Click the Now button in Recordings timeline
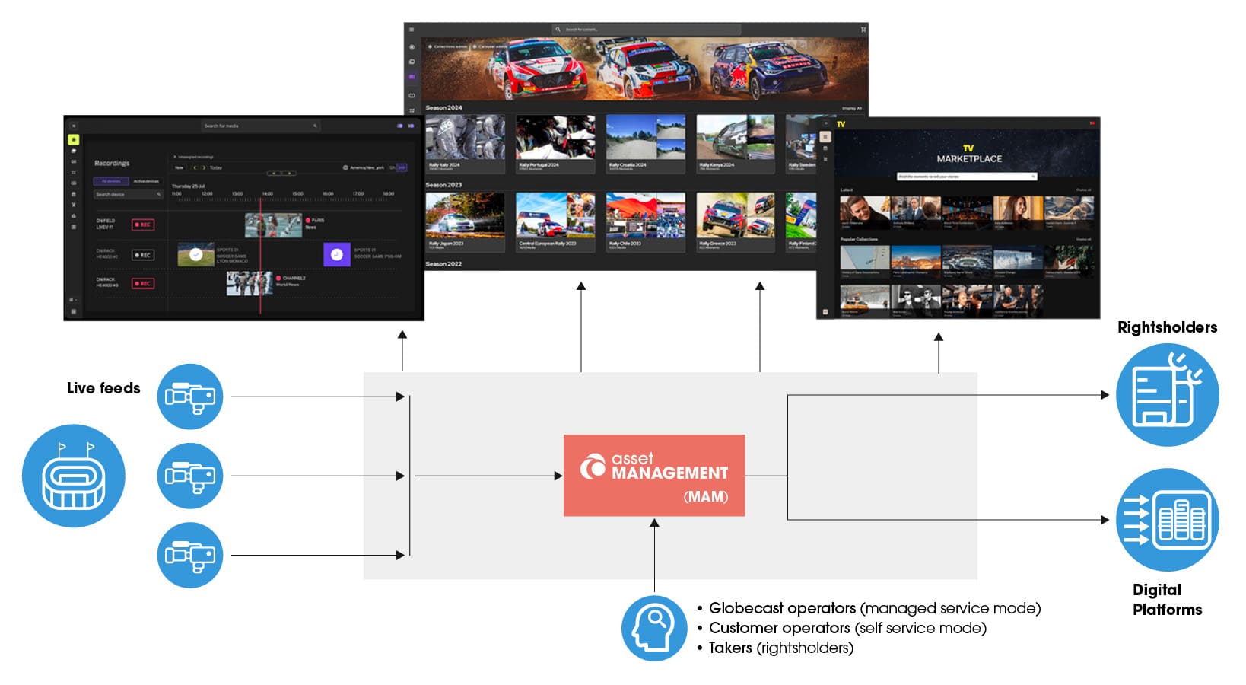 click(179, 167)
